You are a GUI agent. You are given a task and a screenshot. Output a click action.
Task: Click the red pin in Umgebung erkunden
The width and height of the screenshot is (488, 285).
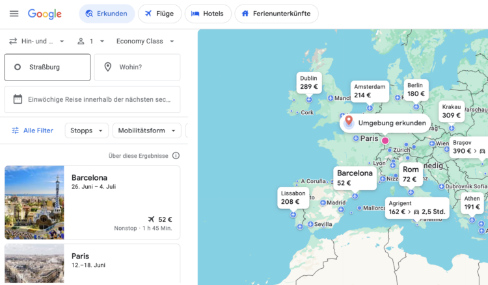tap(349, 121)
